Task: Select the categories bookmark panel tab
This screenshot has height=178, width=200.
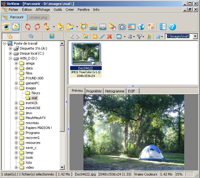Action: point(52,36)
